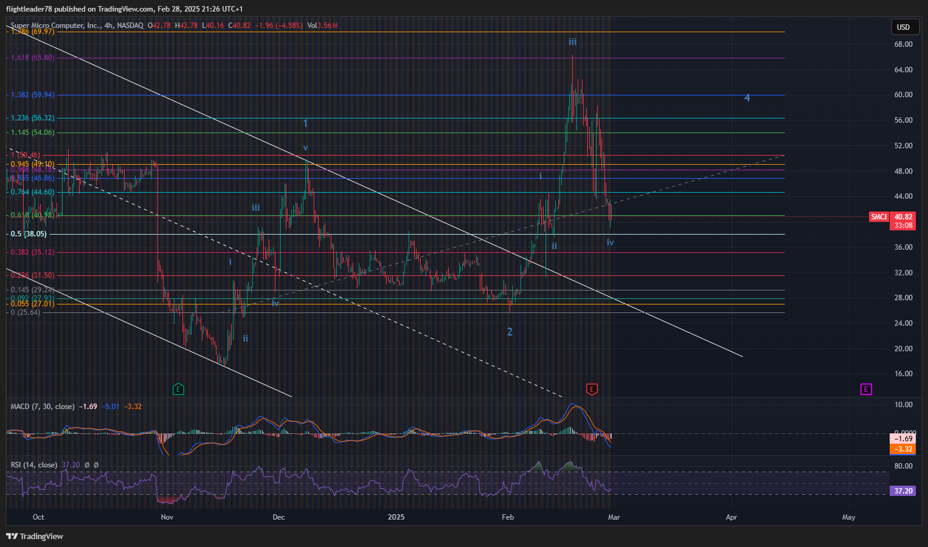
Task: Click the 33:08 bar countdown label
Action: [903, 225]
